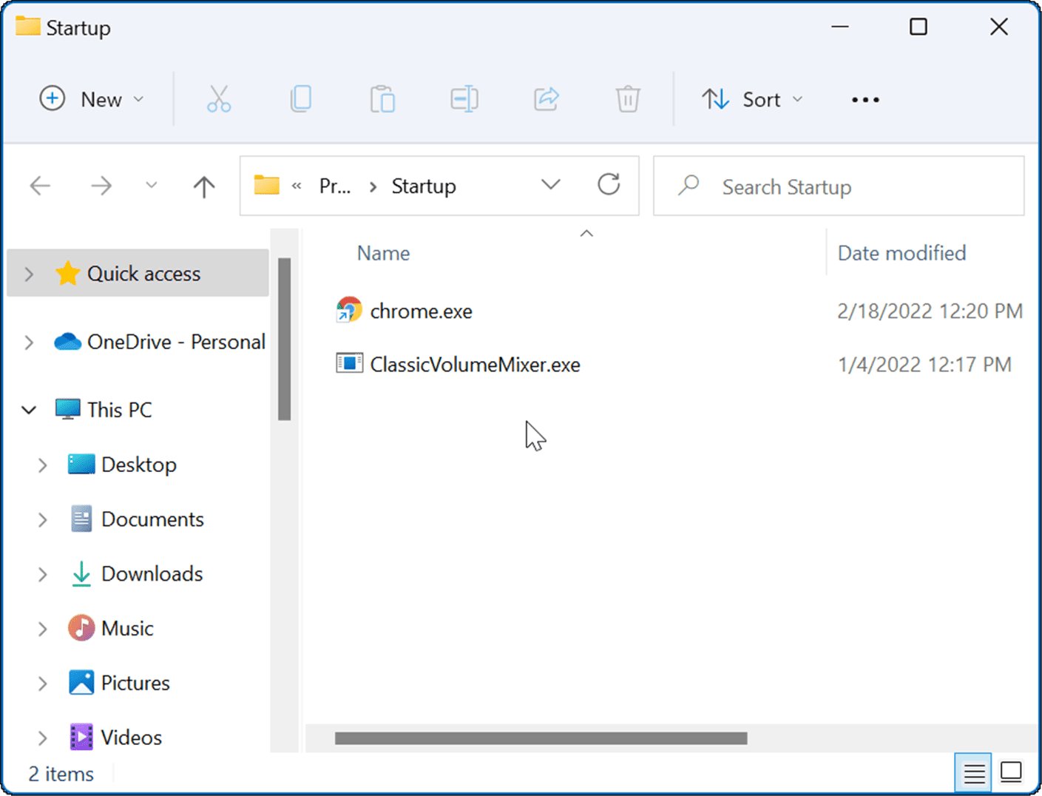Click the 1/4/2022 12:17 PM date

click(x=924, y=364)
